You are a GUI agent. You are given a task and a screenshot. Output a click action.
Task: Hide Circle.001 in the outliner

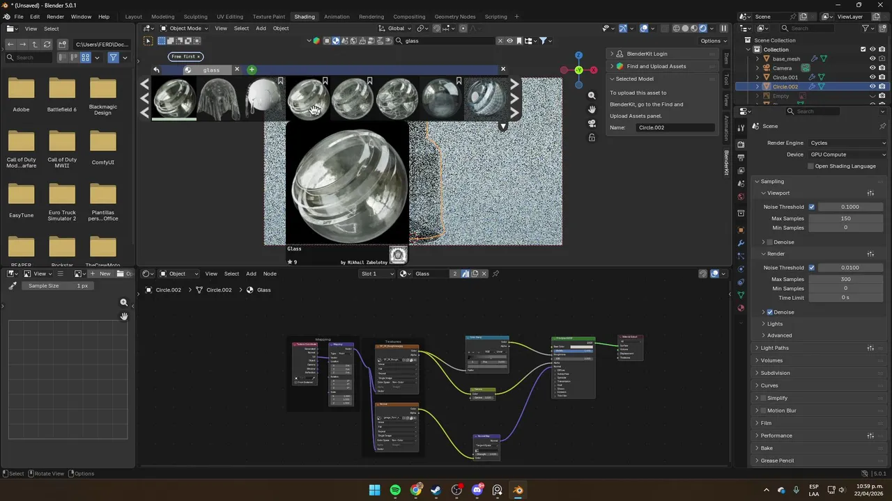tap(872, 77)
